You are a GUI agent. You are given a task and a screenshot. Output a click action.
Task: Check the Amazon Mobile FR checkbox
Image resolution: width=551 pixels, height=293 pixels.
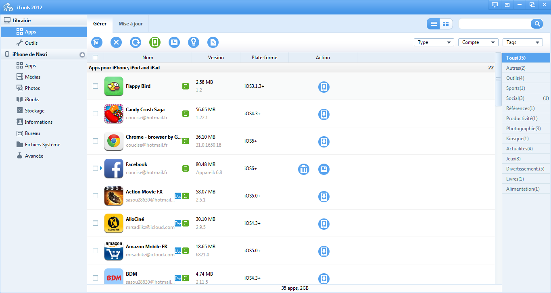point(96,251)
